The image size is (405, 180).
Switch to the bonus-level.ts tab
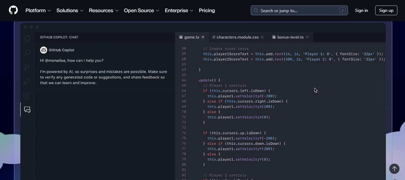pyautogui.click(x=288, y=37)
